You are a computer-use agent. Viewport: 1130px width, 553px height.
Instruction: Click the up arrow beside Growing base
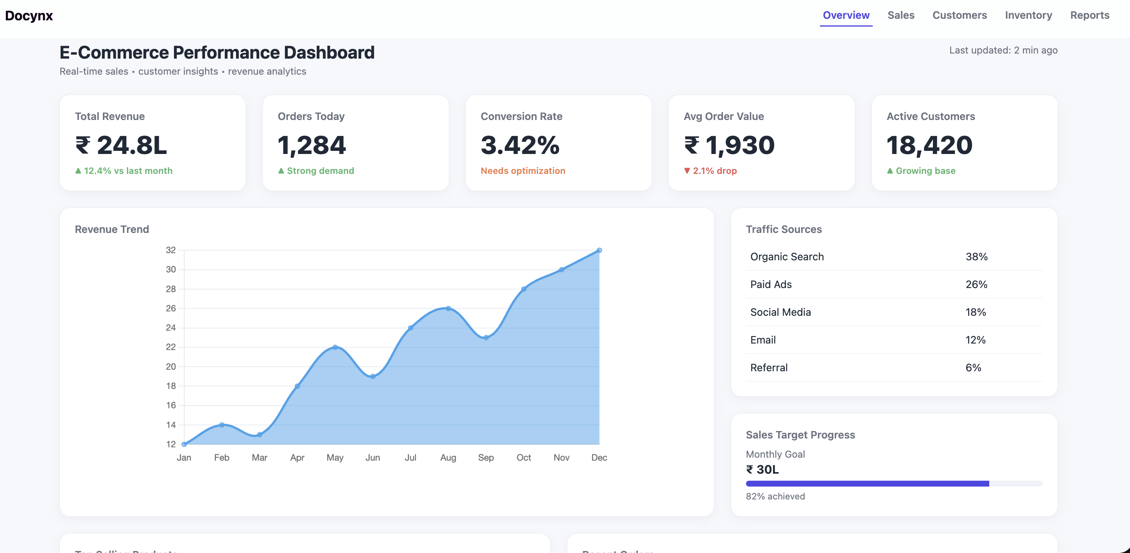pos(890,171)
